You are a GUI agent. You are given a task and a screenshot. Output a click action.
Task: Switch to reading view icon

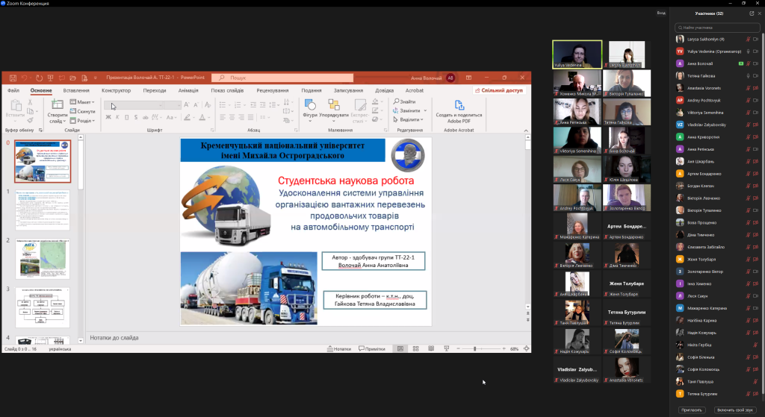431,349
